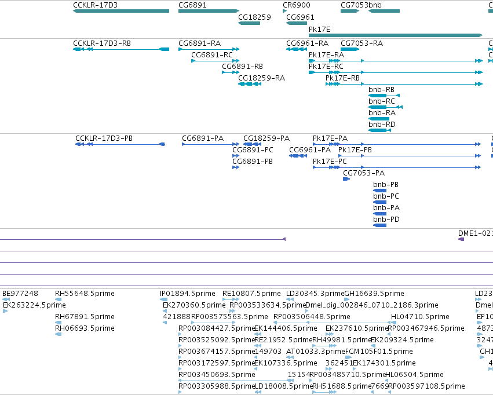Select transcript Pk17E-RB
This screenshot has width=493, height=395.
[404, 84]
